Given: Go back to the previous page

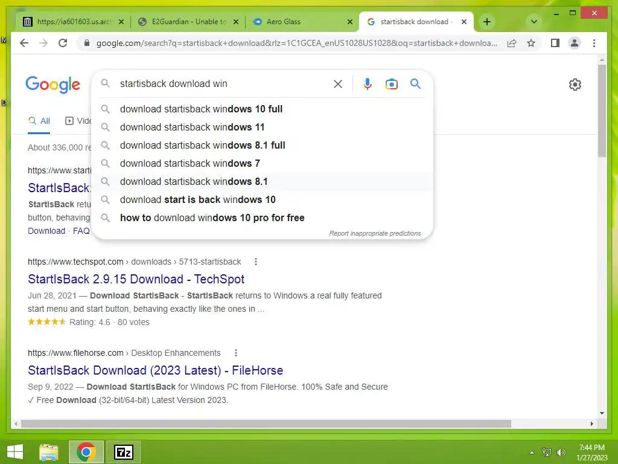Looking at the screenshot, I should (24, 43).
